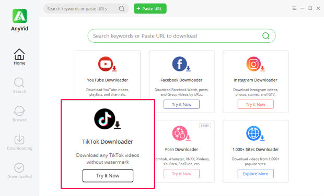Click Try it Now under Instagram Downloader
The height and width of the screenshot is (196, 324).
coord(256,104)
